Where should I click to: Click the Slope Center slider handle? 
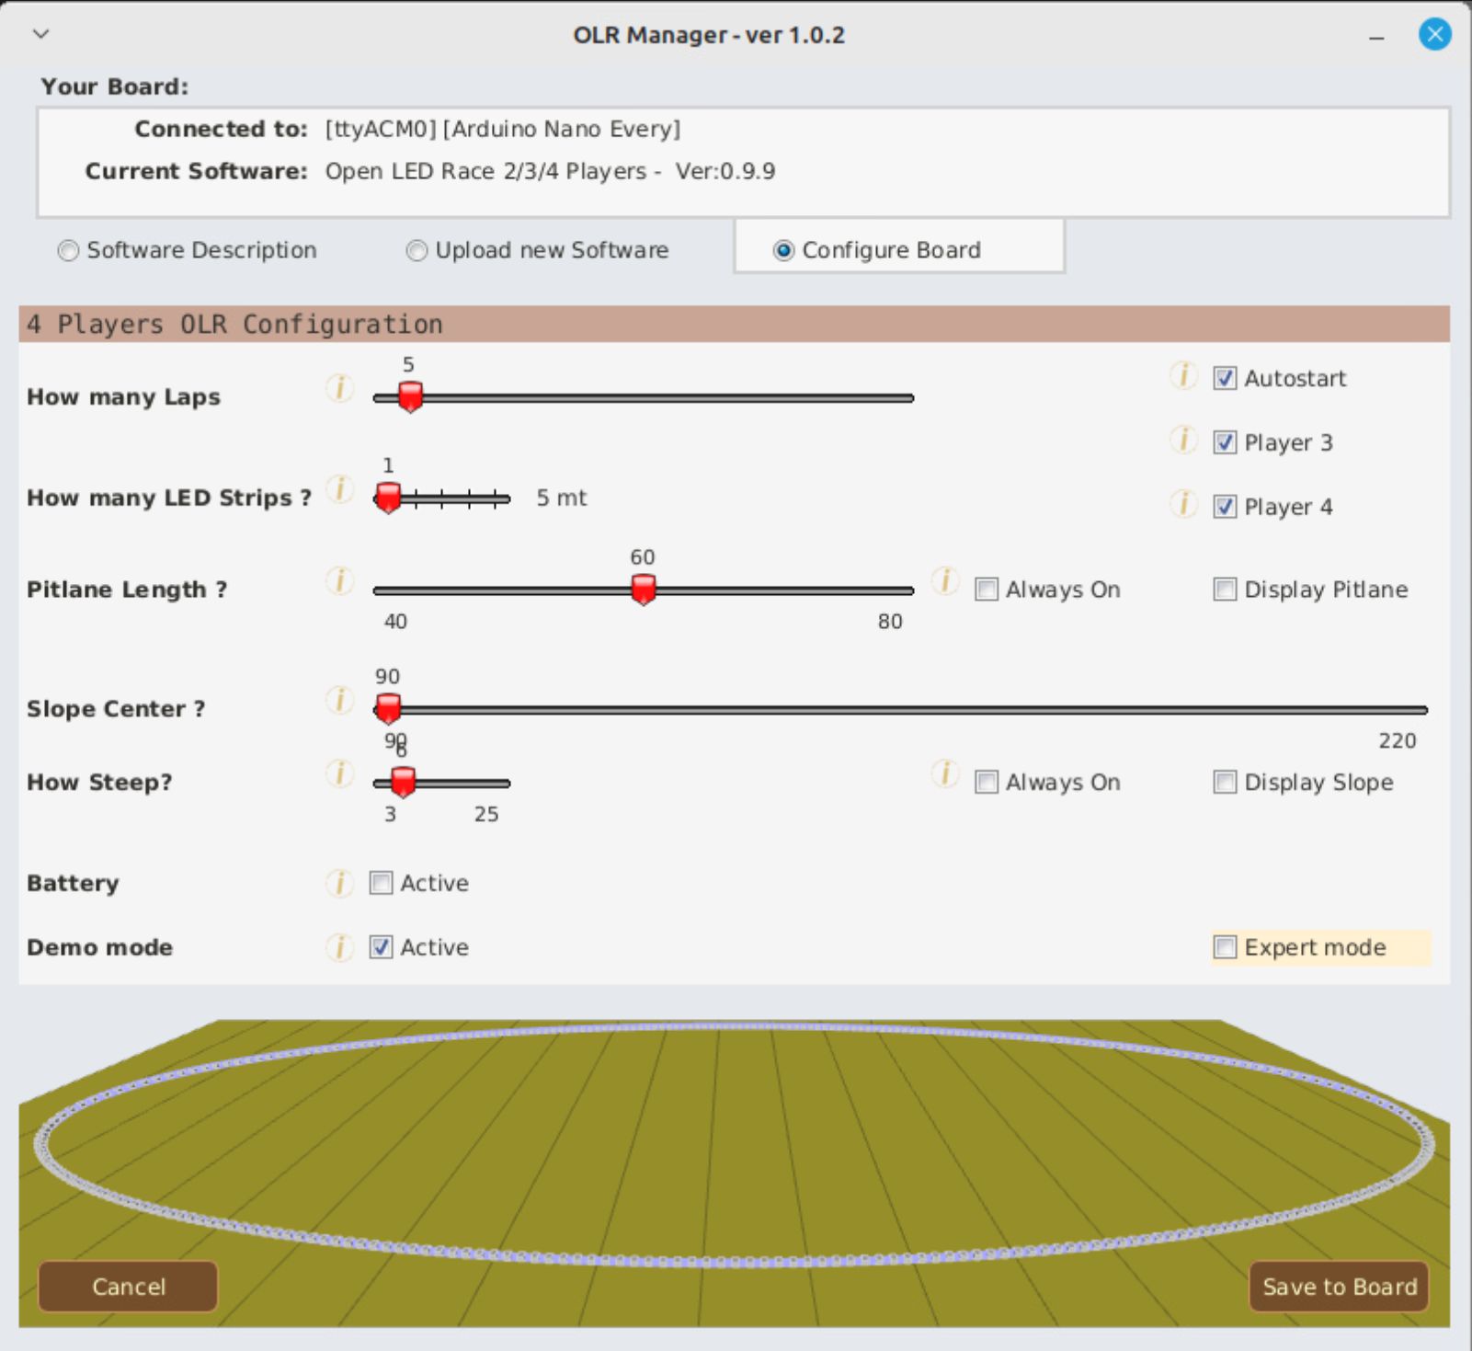pyautogui.click(x=388, y=709)
